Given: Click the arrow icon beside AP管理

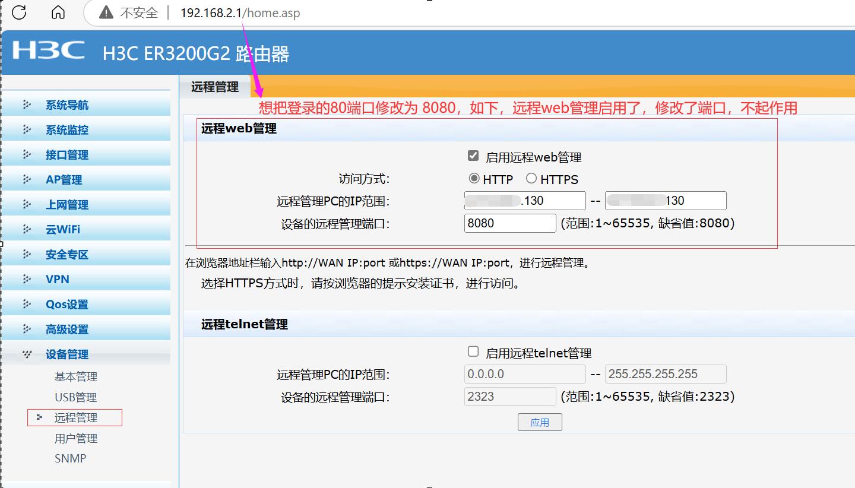Looking at the screenshot, I should 27,179.
